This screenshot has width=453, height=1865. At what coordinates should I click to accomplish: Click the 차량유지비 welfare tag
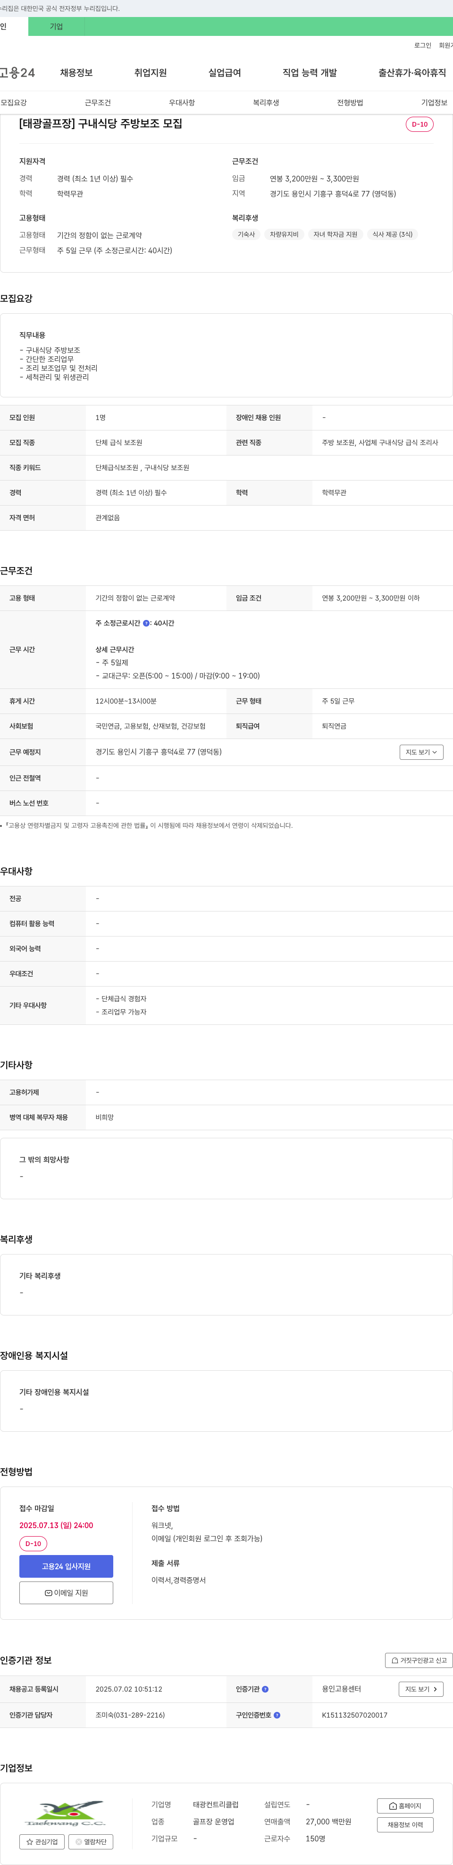pos(284,234)
